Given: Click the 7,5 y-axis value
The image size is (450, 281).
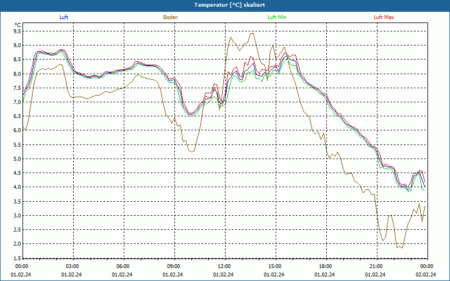Looking at the screenshot, I should pos(17,88).
